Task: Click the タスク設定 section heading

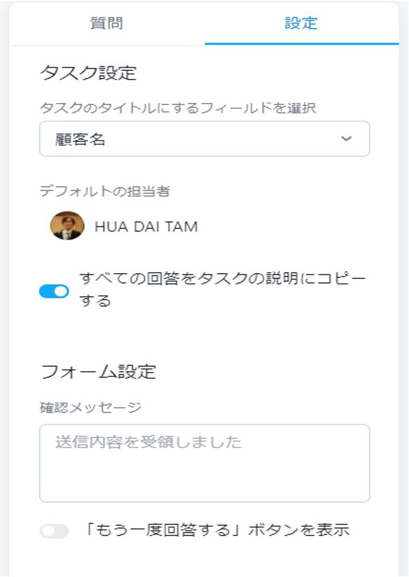Action: [88, 73]
